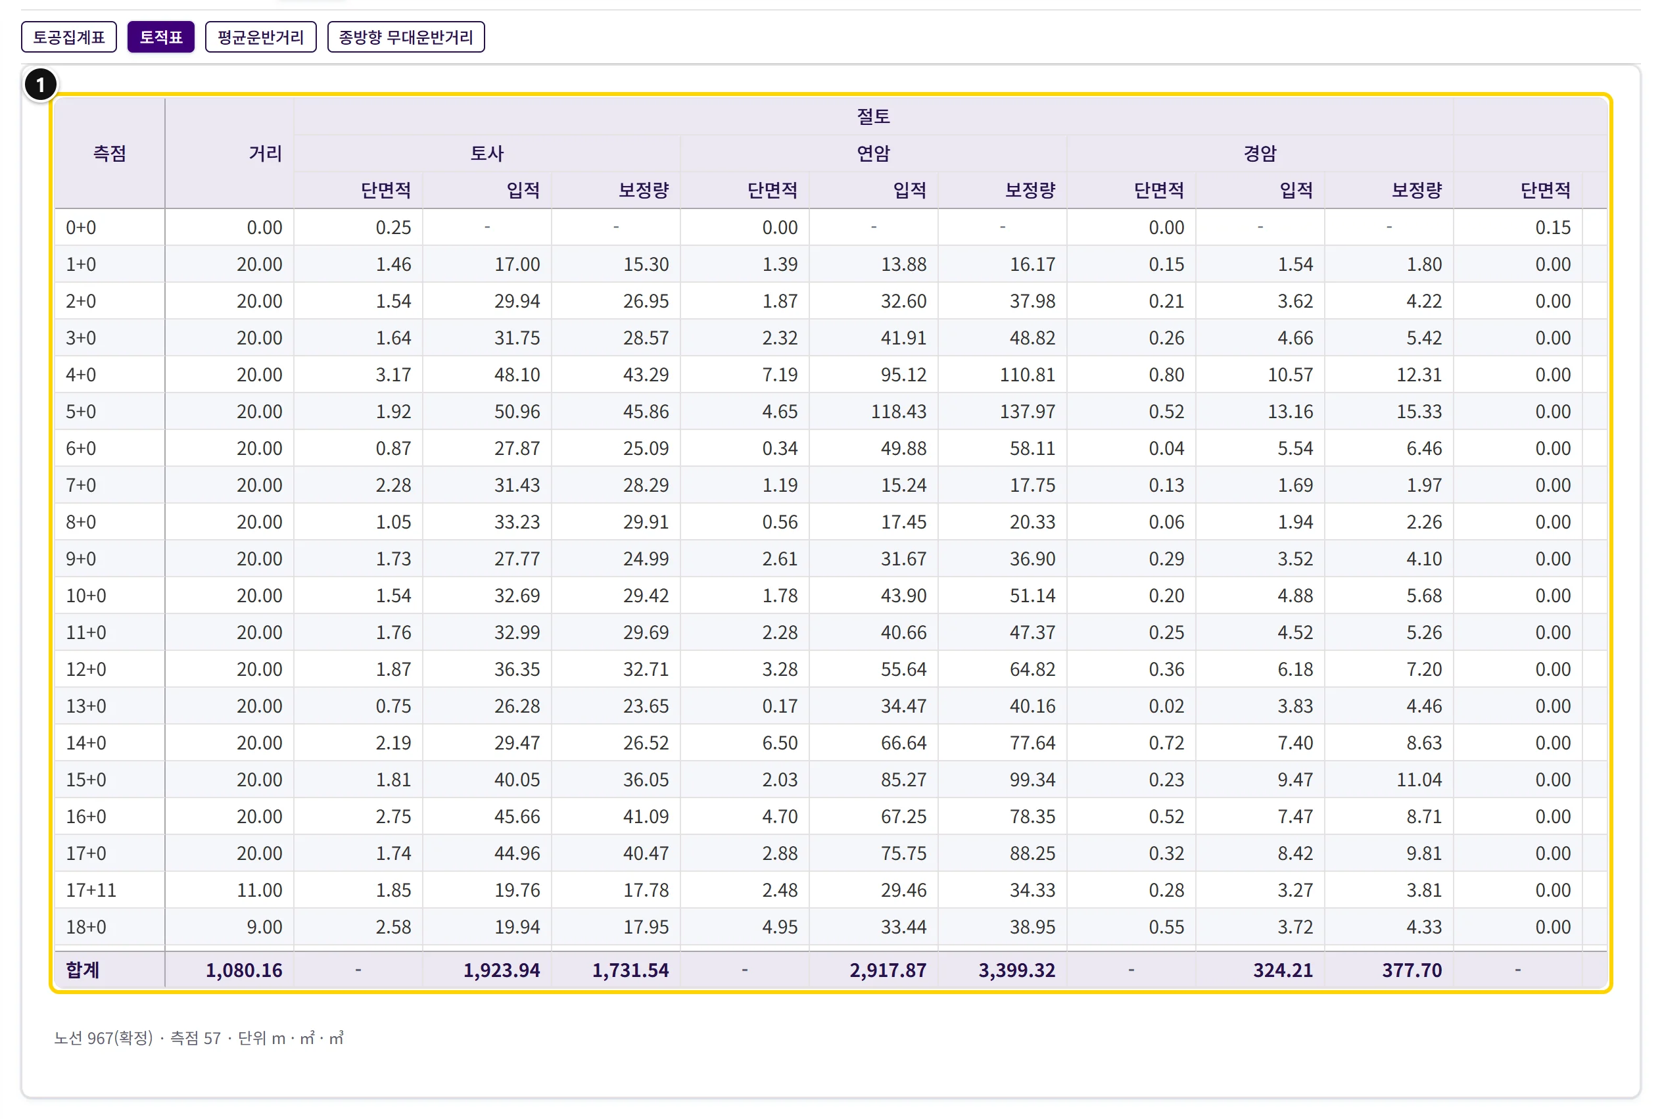Click total distance value 1,080.16
This screenshot has height=1119, width=1662.
click(244, 970)
